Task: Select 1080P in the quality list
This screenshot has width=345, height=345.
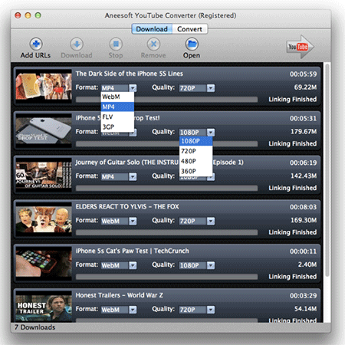Action: [x=195, y=141]
